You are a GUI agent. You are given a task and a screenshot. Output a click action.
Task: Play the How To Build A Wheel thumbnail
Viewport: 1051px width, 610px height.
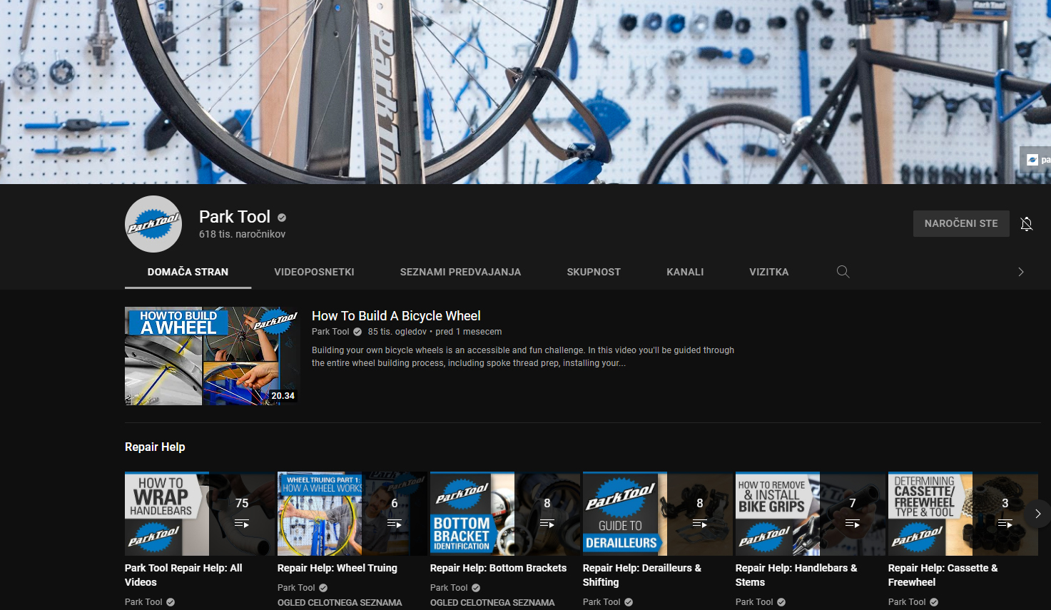click(212, 356)
